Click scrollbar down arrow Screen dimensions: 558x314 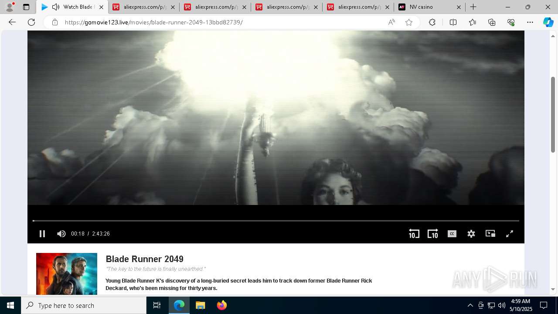click(553, 289)
